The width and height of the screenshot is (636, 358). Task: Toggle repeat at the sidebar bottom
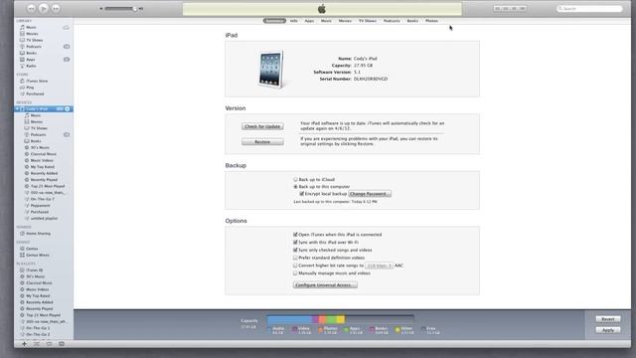coord(49,344)
